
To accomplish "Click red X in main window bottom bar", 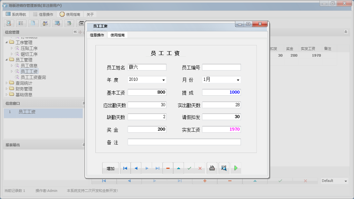I will 305,181.
